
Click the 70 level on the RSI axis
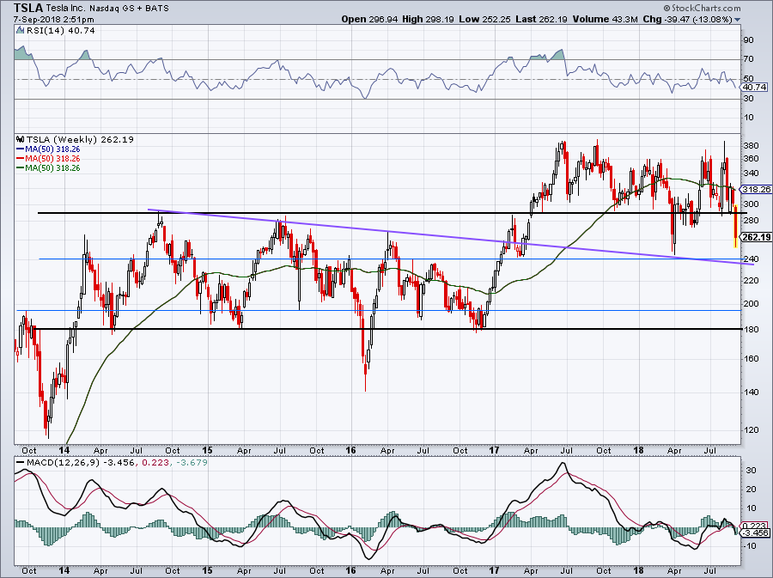[x=749, y=59]
